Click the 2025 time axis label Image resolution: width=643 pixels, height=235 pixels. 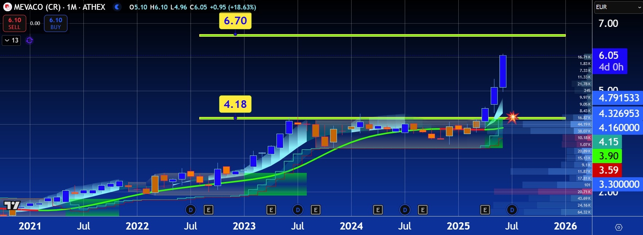458,226
